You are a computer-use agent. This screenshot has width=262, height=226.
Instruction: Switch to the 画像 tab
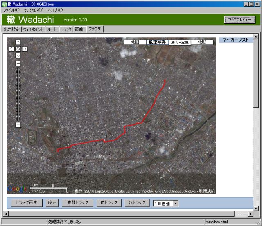click(79, 29)
